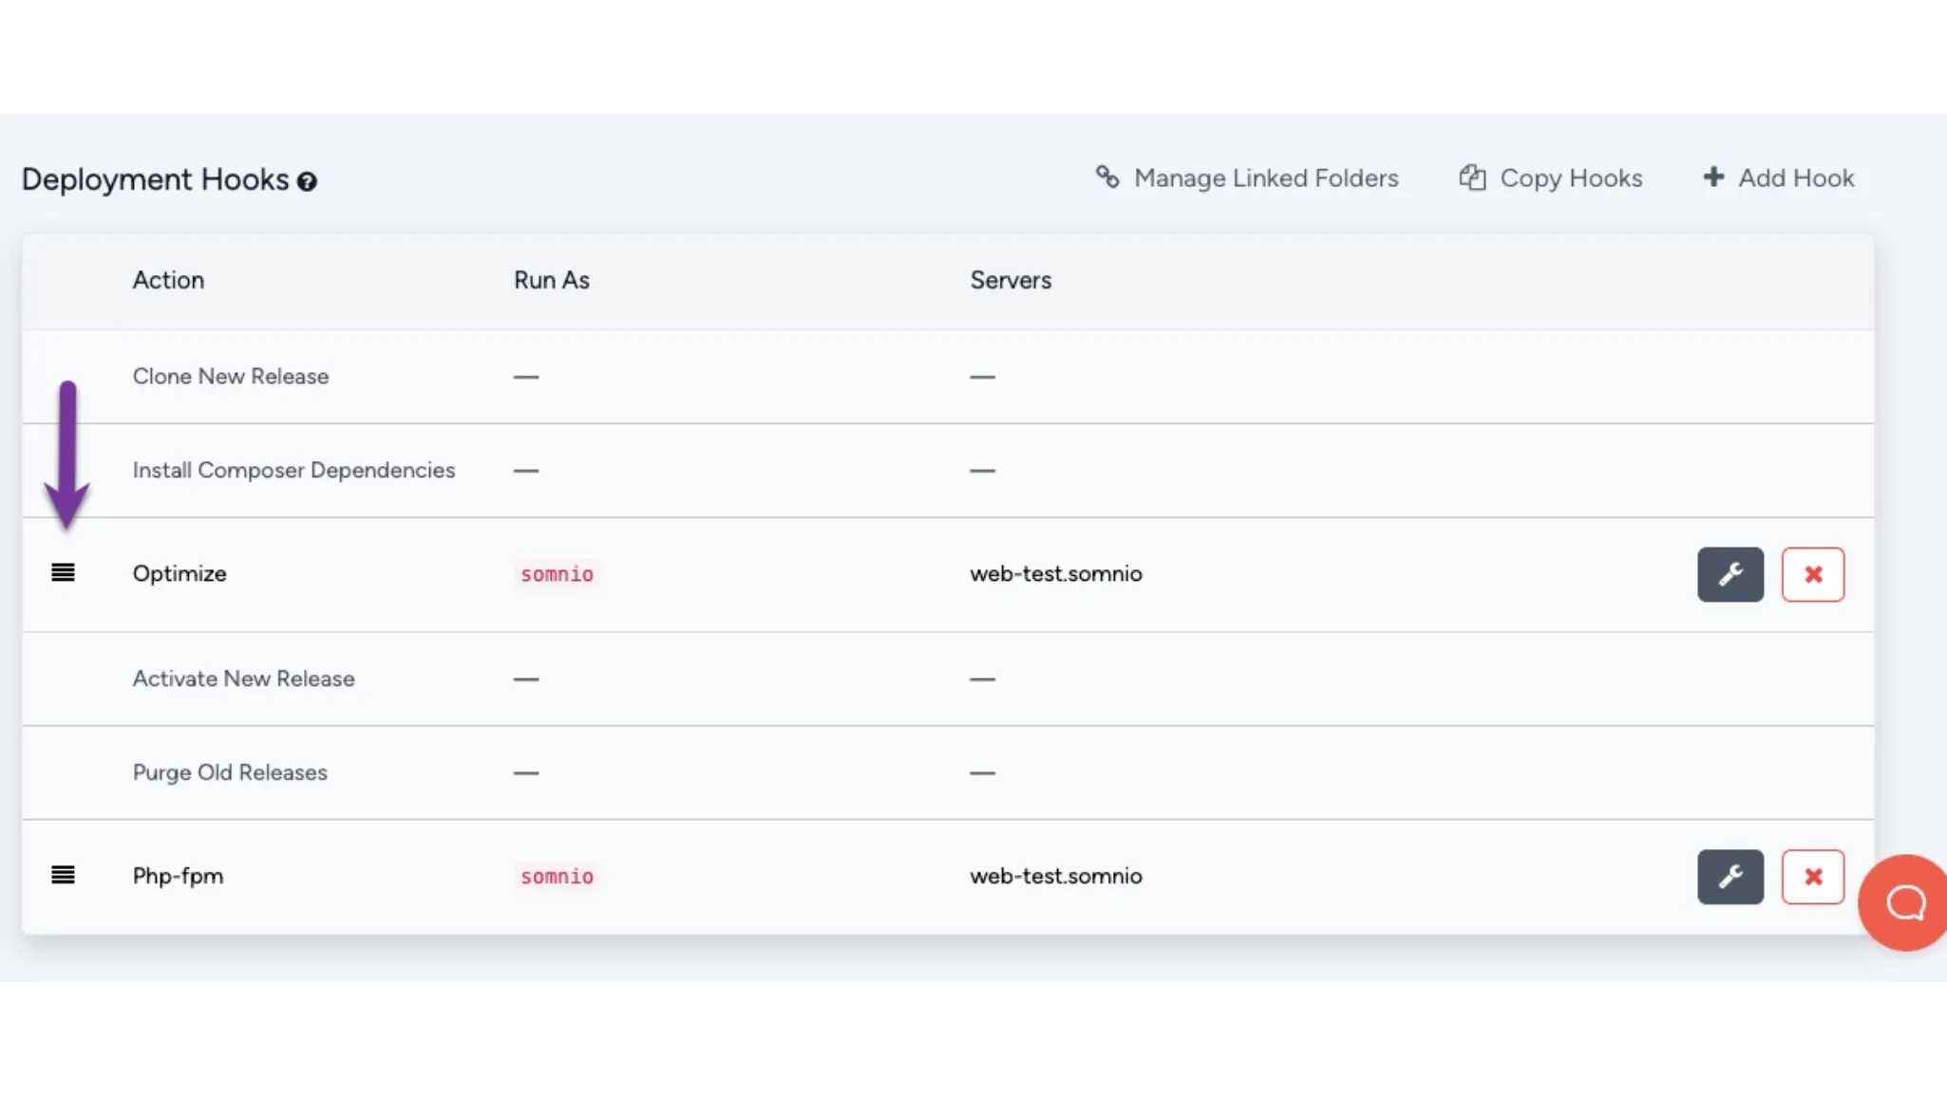This screenshot has height=1096, width=1947.
Task: Click the Copy Hooks clipboard icon
Action: [x=1472, y=177]
